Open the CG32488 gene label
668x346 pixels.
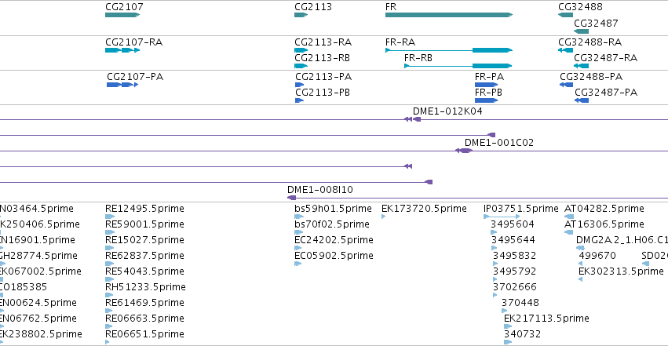pos(580,7)
